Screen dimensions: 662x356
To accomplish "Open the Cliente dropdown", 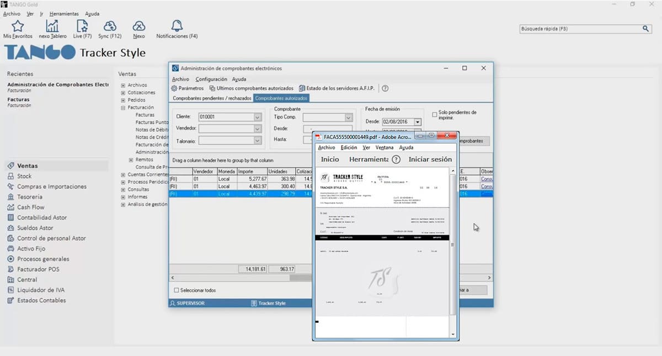I will [x=257, y=117].
